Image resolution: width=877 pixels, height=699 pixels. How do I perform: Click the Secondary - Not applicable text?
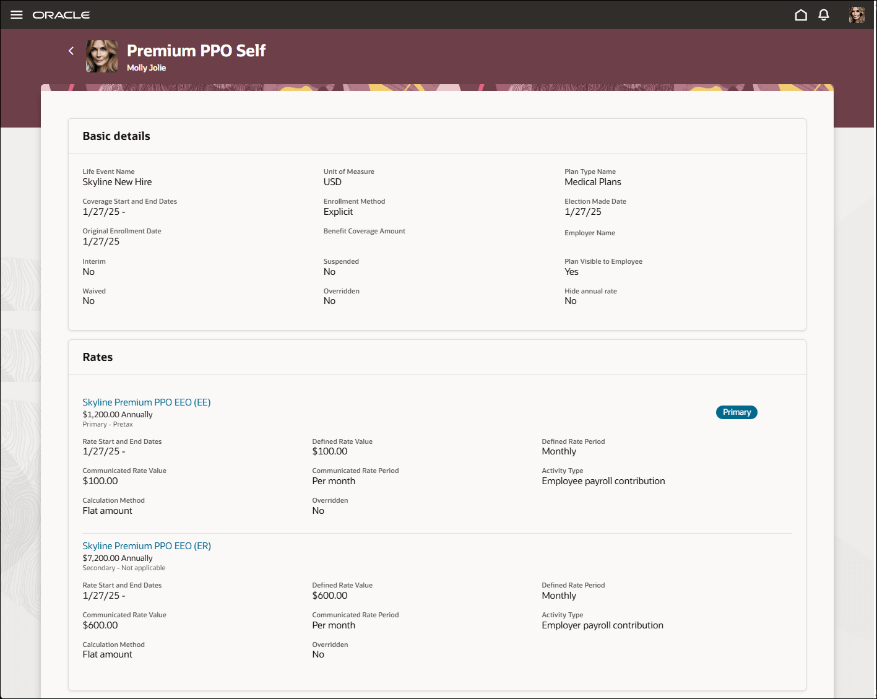[x=124, y=568]
